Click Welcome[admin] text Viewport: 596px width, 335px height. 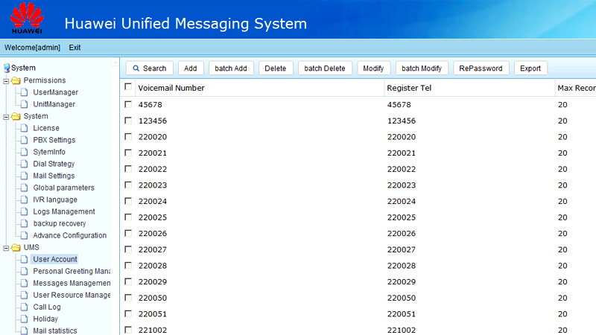[32, 48]
